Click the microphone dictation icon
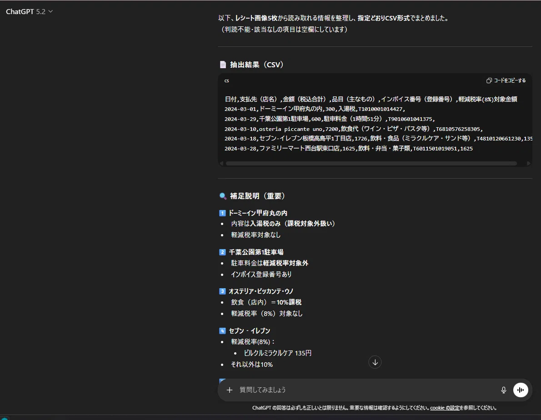This screenshot has height=420, width=541. (503, 390)
